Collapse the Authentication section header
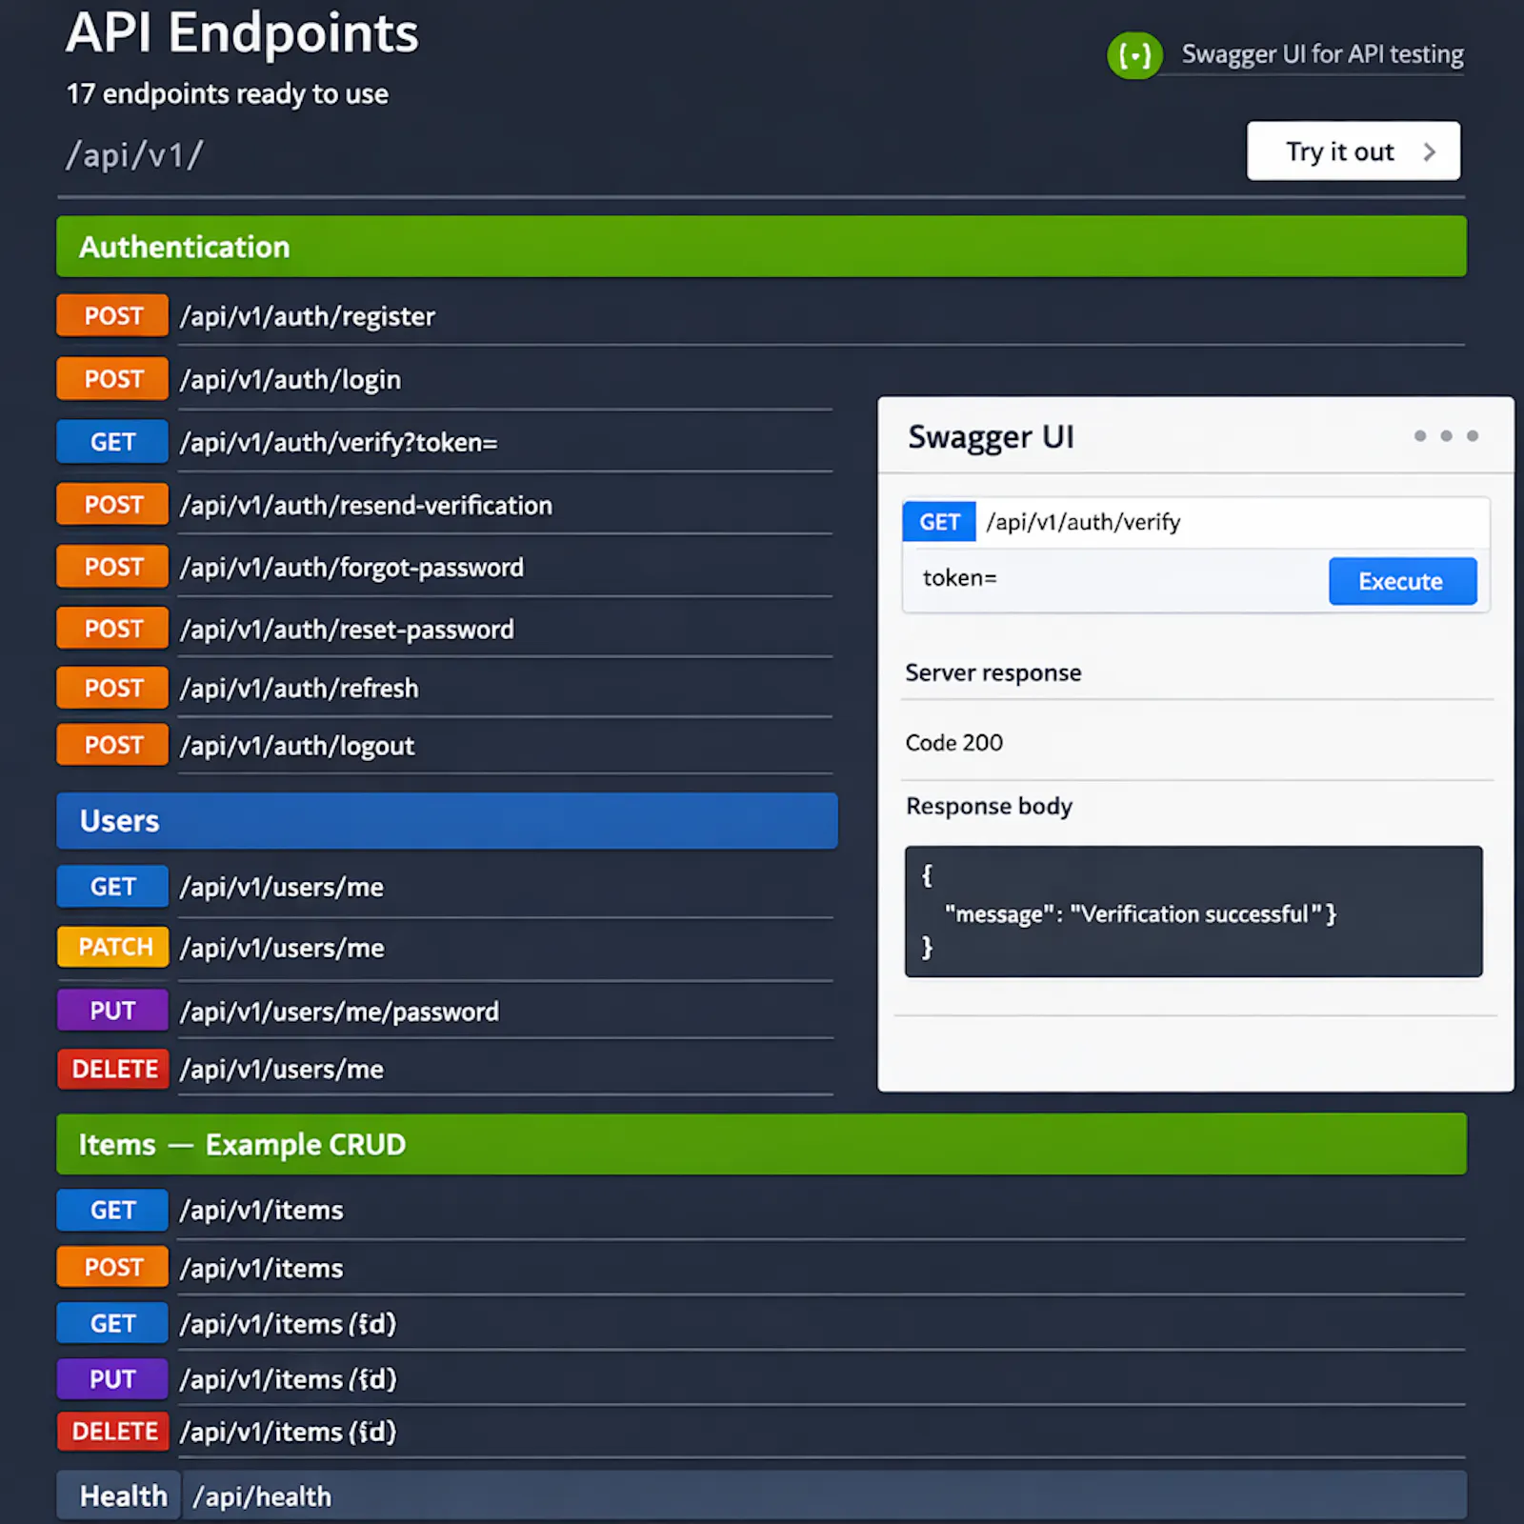 point(761,247)
